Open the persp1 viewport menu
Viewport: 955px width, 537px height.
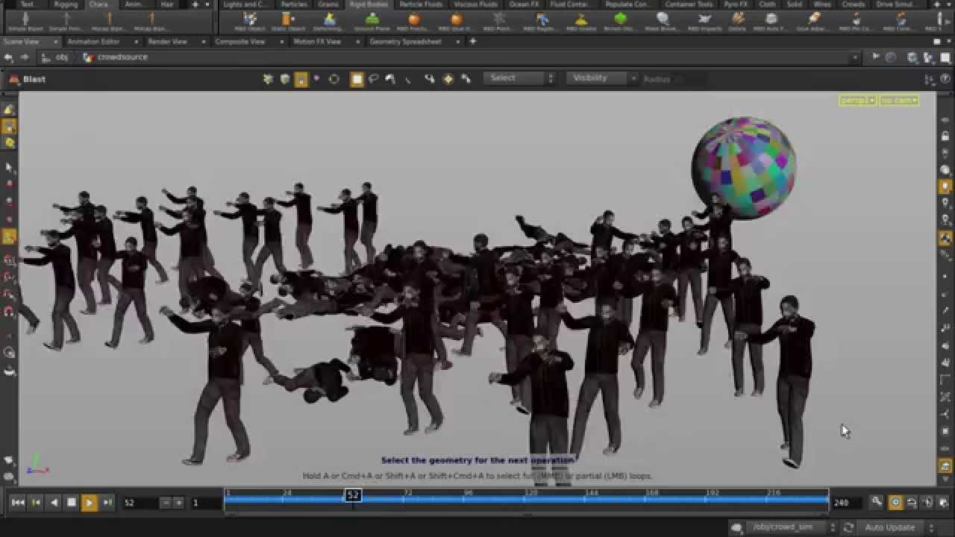pyautogui.click(x=857, y=101)
